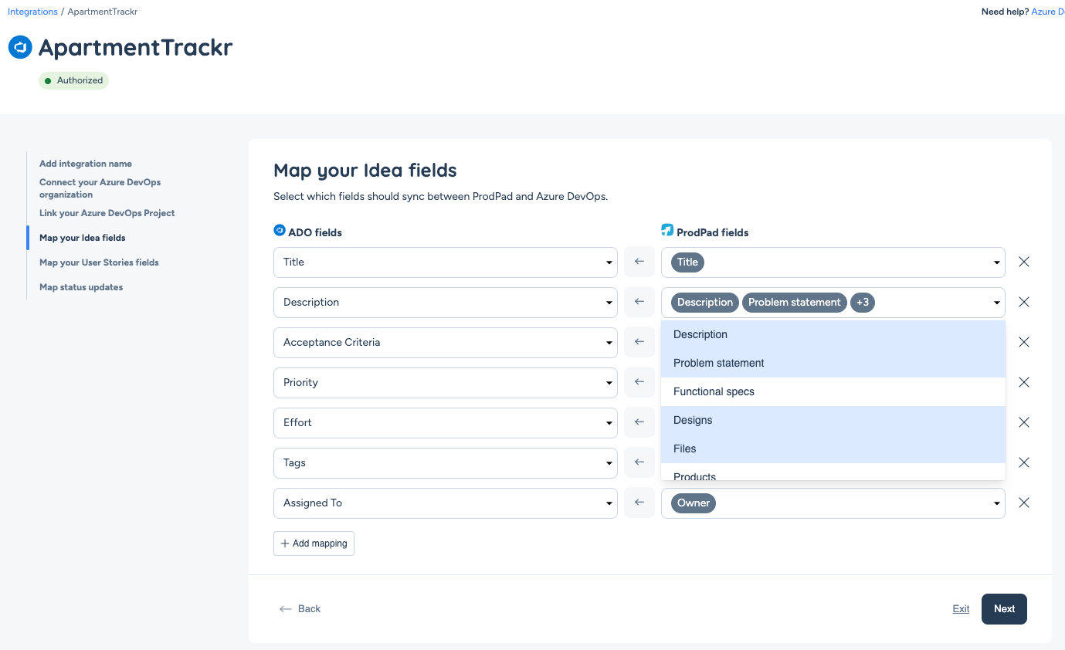The image size is (1065, 650).
Task: Toggle sync direction arrow for Effort
Action: click(639, 422)
